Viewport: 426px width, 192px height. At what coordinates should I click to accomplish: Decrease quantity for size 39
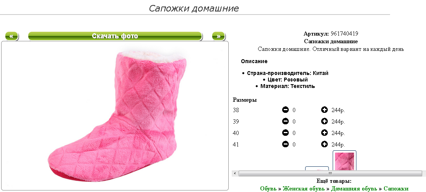[285, 121]
